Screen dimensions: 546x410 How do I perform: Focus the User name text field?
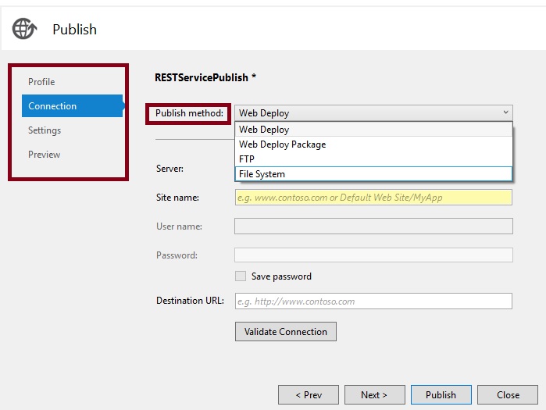coord(373,226)
